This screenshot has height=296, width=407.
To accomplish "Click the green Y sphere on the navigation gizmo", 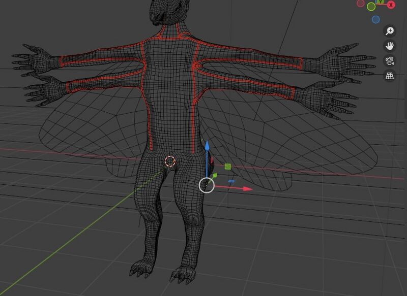I will pos(370,6).
